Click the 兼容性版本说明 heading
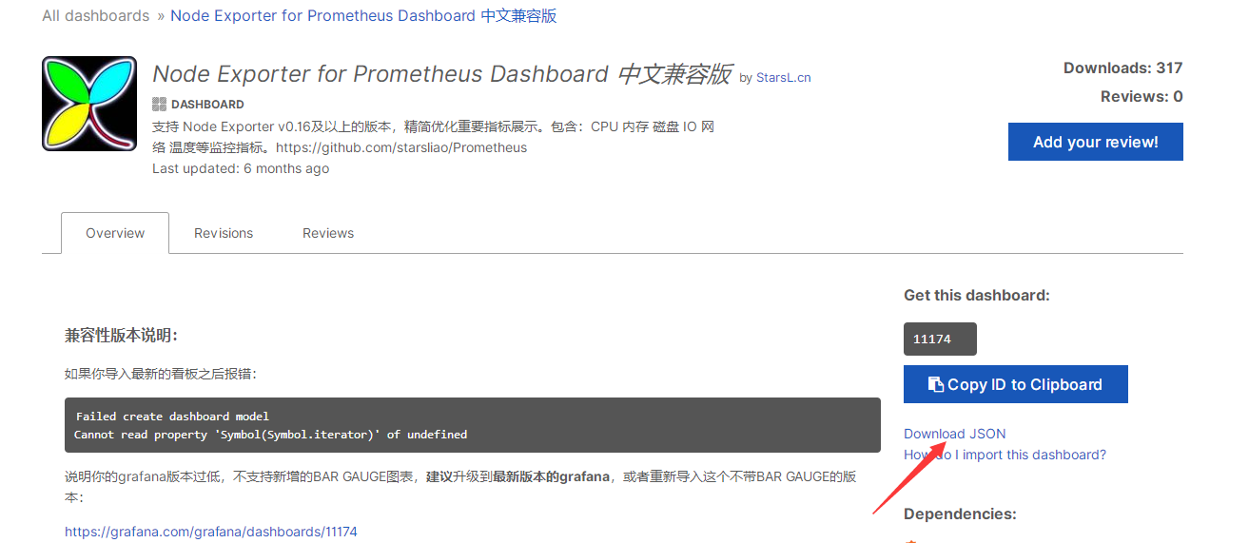The image size is (1249, 543). [121, 336]
